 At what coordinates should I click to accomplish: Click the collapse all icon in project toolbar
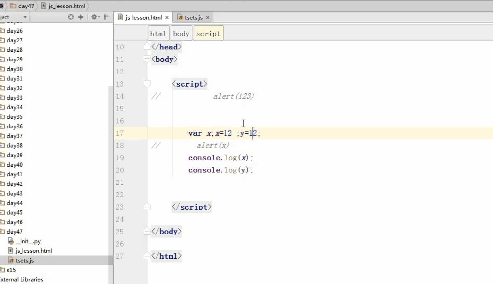pos(81,17)
